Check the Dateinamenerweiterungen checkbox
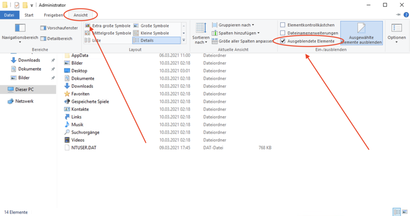 [283, 33]
